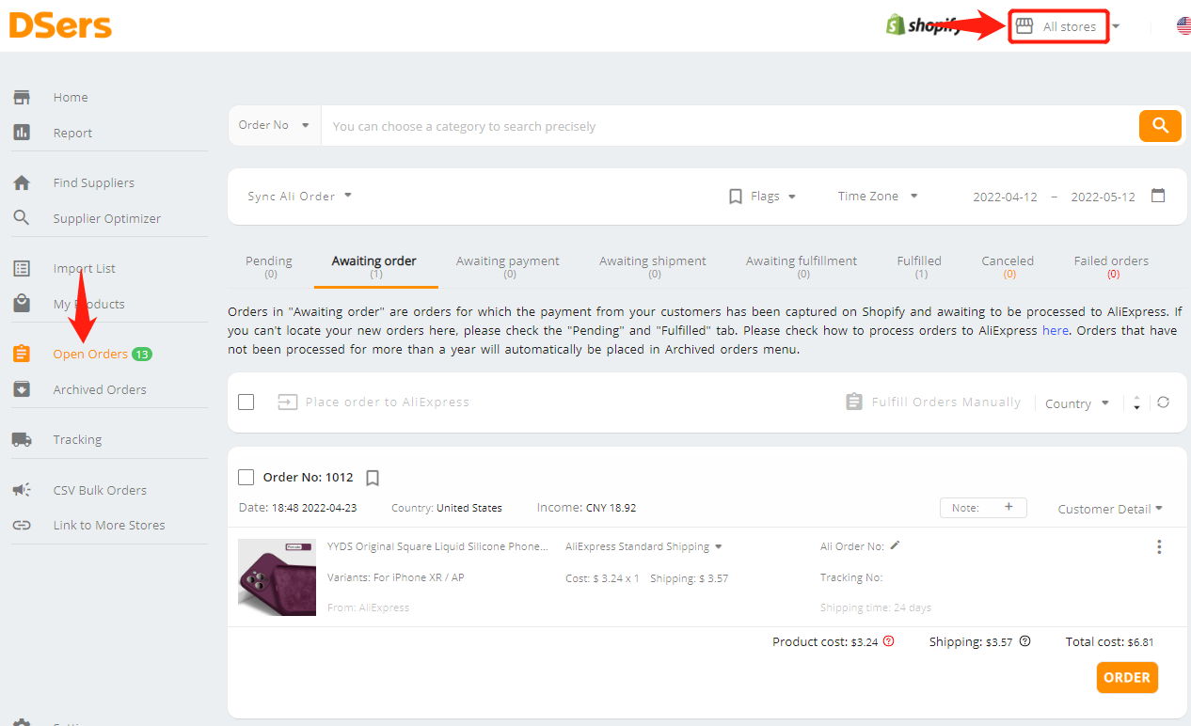Set the end date 2022-05-12
The height and width of the screenshot is (726, 1191).
(1103, 197)
